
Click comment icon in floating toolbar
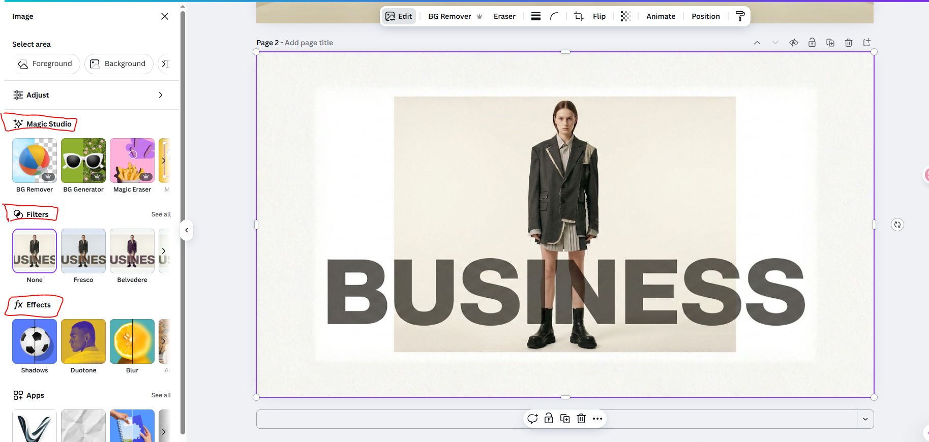click(532, 419)
